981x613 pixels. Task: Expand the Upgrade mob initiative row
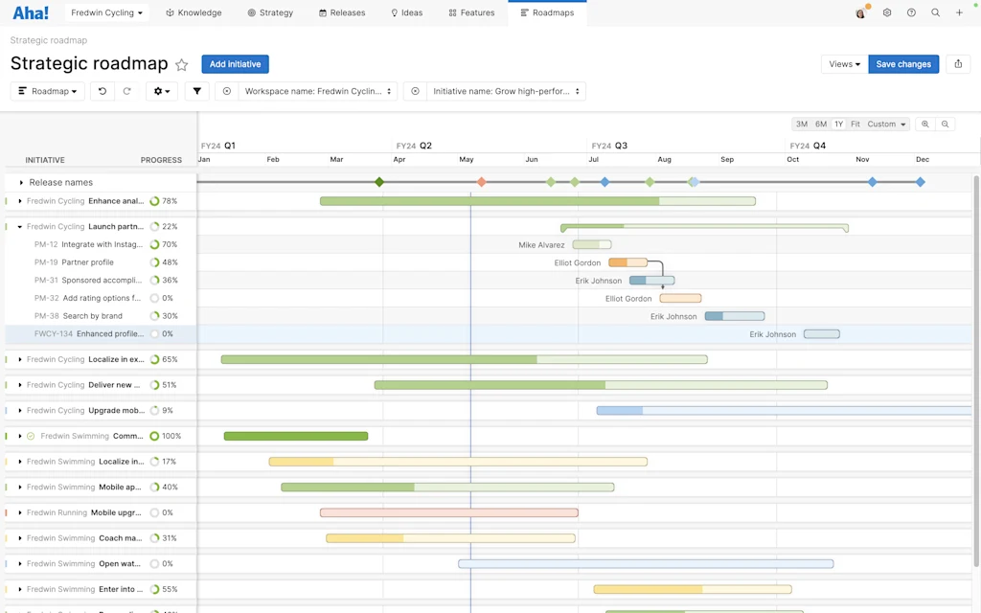click(x=19, y=411)
